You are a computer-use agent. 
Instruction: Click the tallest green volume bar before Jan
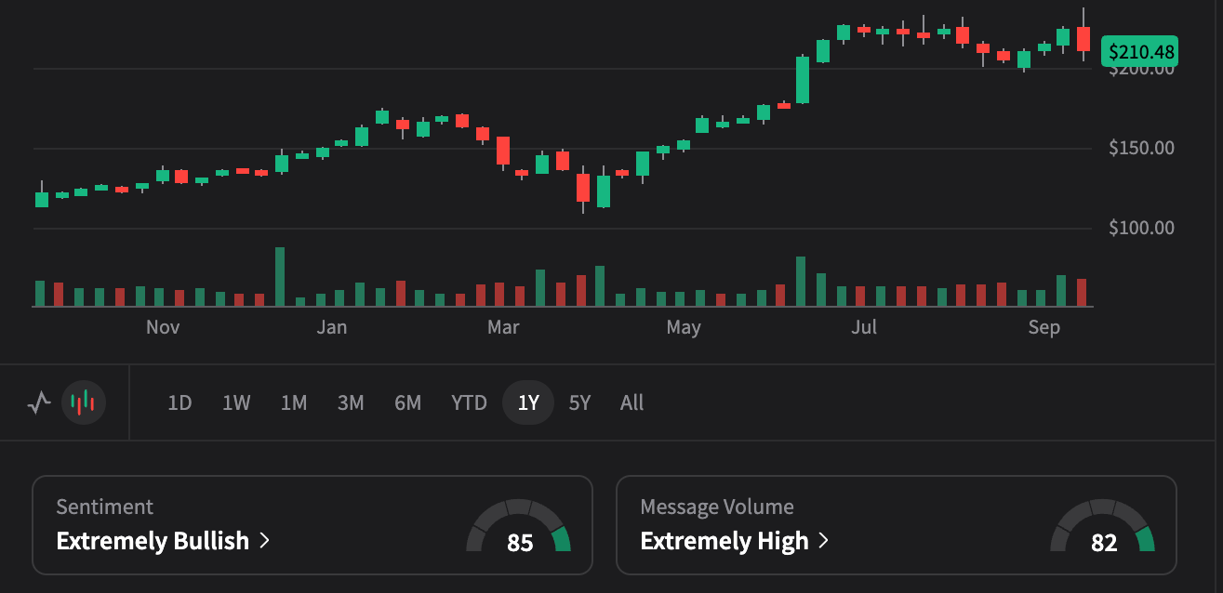[x=280, y=277]
